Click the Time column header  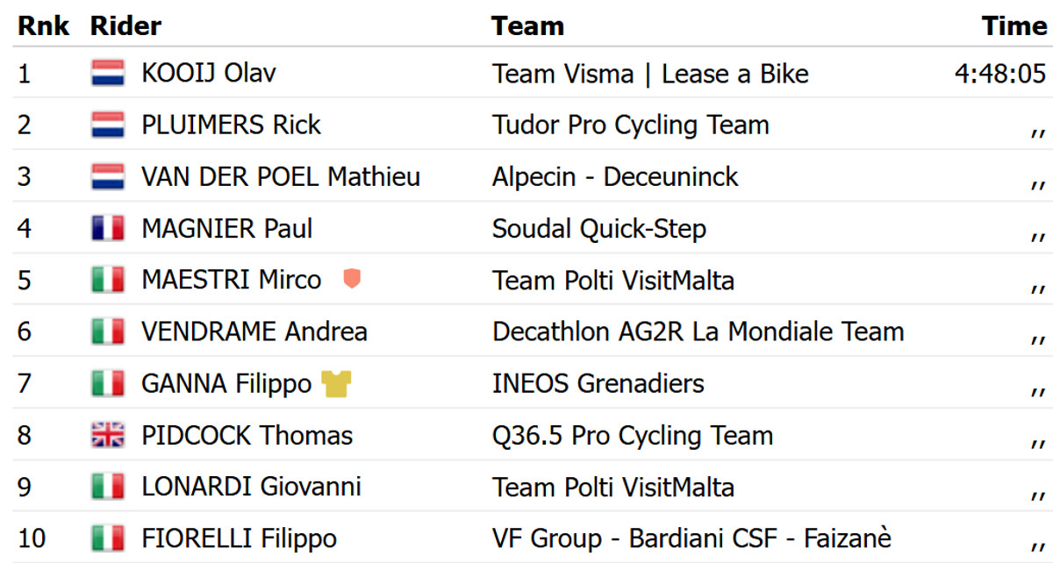[x=1014, y=25]
